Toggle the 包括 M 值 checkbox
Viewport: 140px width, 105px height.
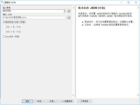[4, 32]
